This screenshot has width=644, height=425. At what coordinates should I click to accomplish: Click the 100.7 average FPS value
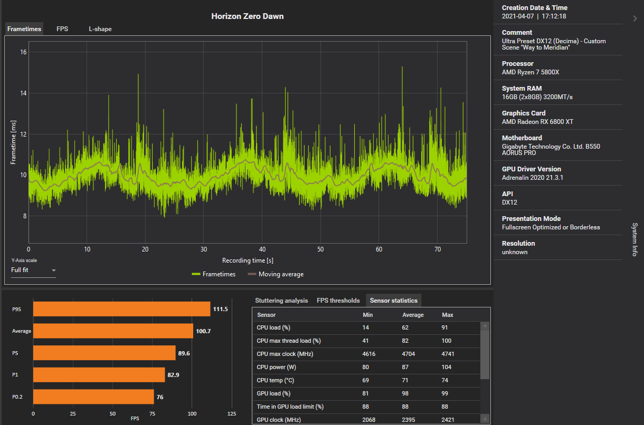[x=203, y=331]
